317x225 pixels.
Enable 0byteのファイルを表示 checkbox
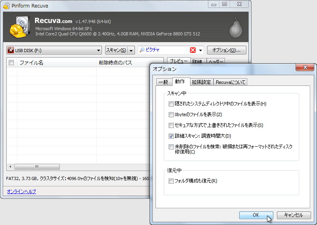coord(171,114)
